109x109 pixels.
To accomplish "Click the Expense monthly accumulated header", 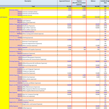I will coord(79,3).
